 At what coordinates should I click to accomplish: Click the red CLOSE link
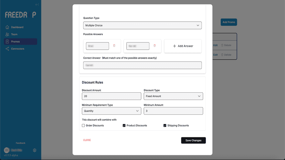[x=87, y=140]
